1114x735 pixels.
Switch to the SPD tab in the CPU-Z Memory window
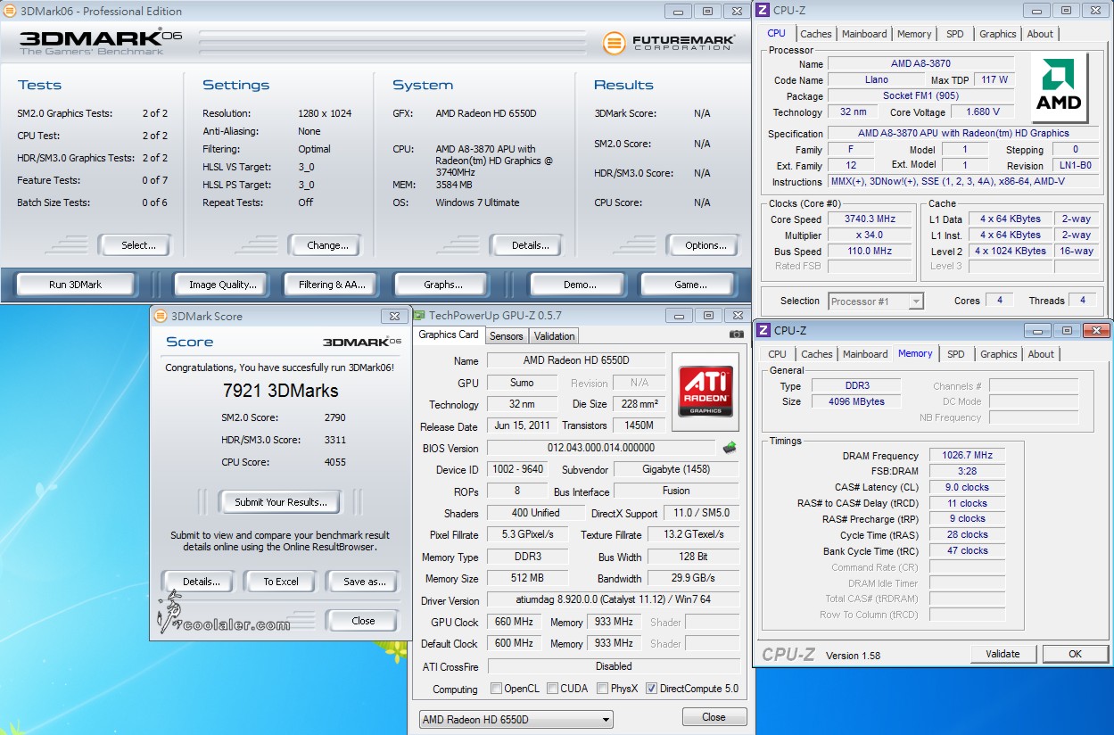pyautogui.click(x=956, y=354)
